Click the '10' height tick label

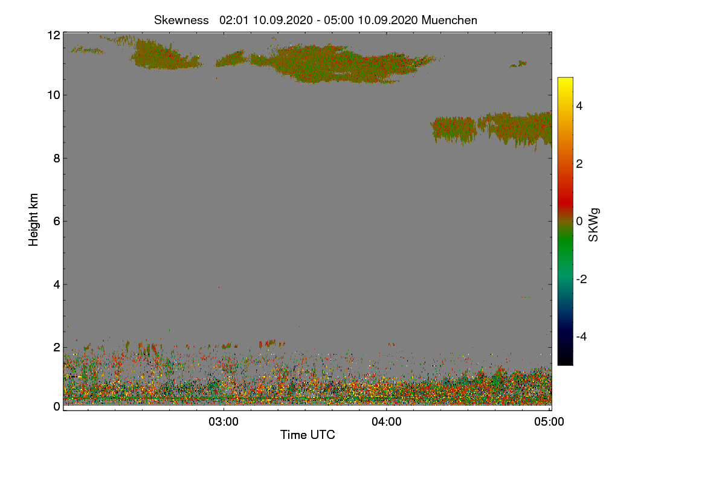(x=54, y=95)
